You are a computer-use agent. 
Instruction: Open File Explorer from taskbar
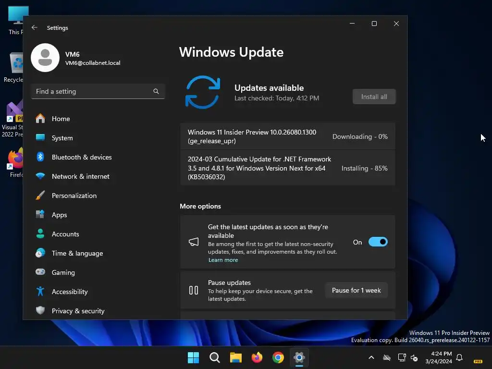pyautogui.click(x=235, y=357)
